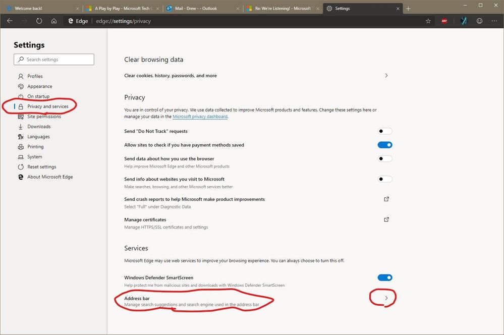Enable Send info about websites you visit switch
This screenshot has width=504, height=335.
[385, 179]
